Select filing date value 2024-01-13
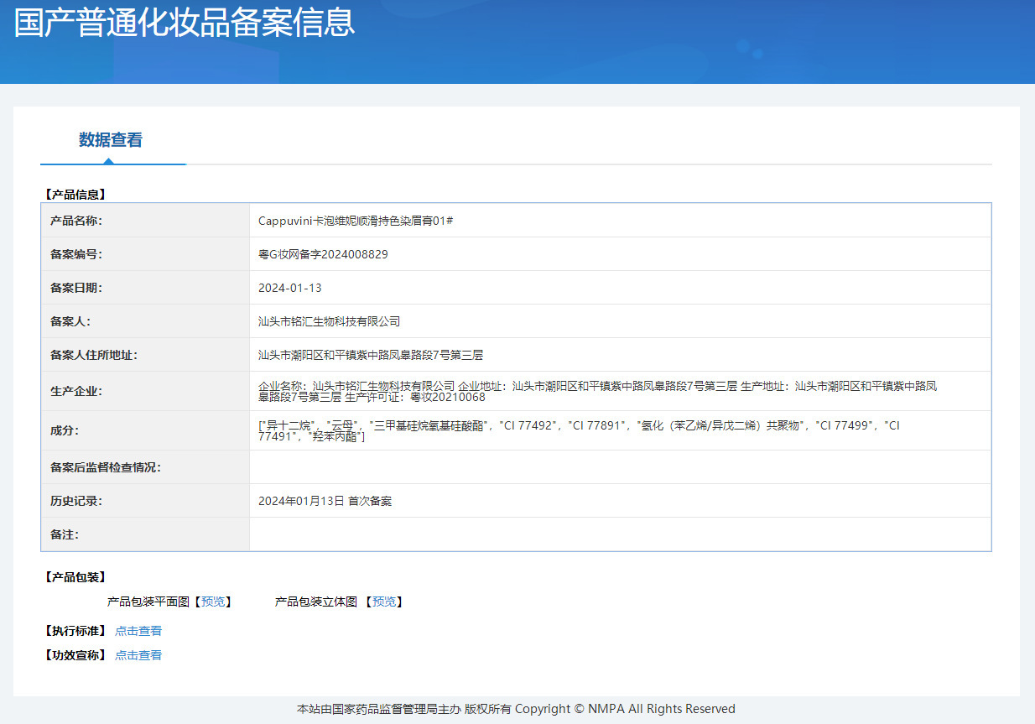Image resolution: width=1035 pixels, height=724 pixels. 290,288
